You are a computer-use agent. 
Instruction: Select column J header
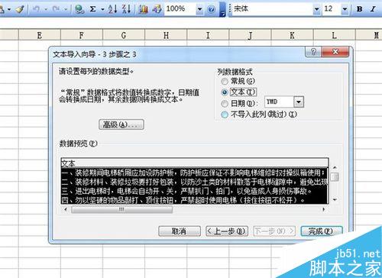pyautogui.click(x=250, y=35)
